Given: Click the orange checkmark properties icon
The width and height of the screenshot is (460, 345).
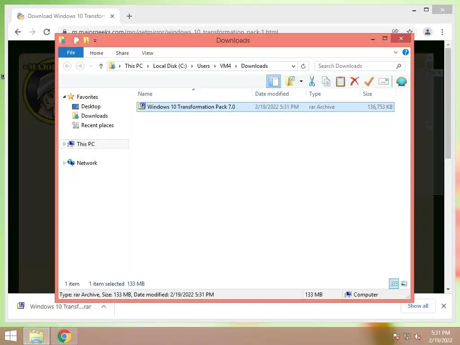Looking at the screenshot, I should point(369,81).
